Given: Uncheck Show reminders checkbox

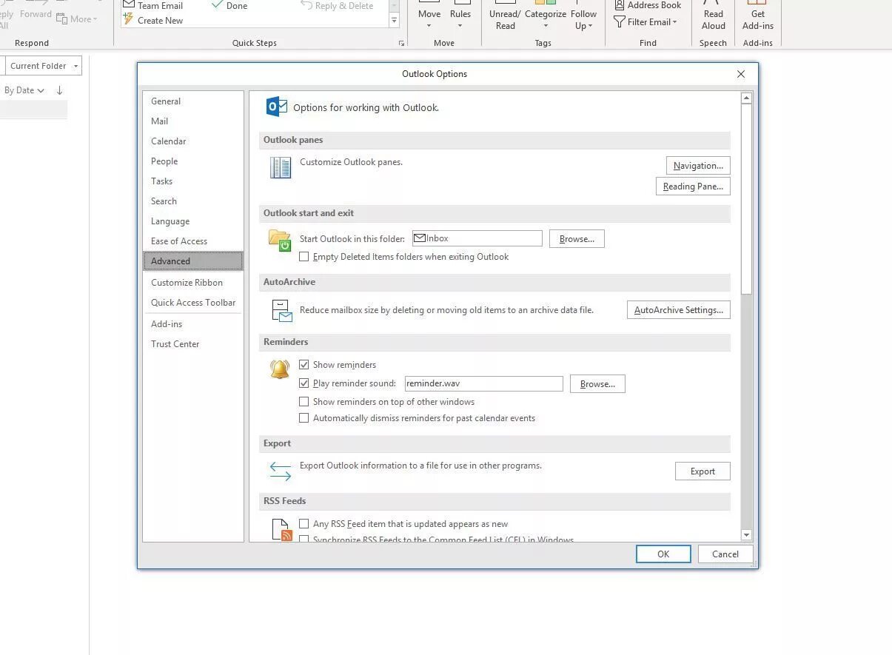Looking at the screenshot, I should (x=304, y=365).
